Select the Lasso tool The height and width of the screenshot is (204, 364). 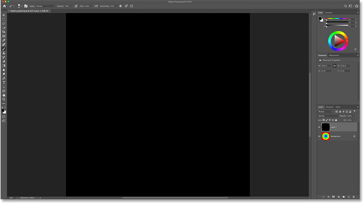click(x=4, y=23)
